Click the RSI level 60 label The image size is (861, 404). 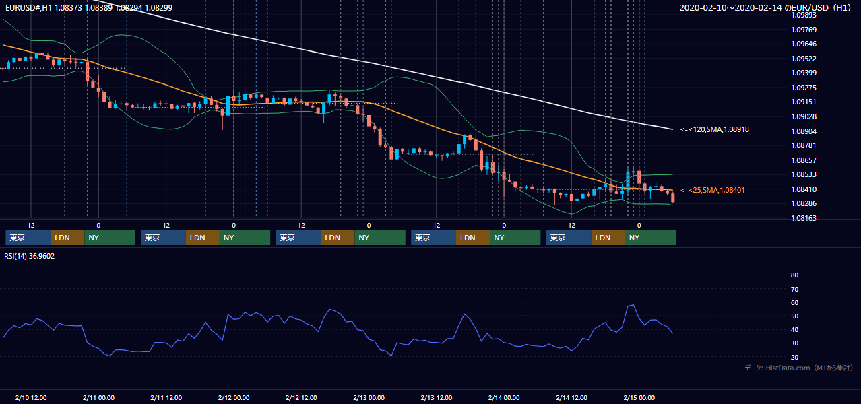(x=794, y=302)
